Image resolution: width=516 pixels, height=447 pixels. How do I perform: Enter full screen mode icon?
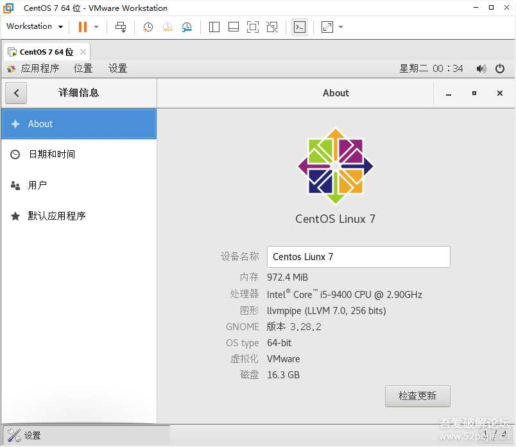tap(253, 27)
